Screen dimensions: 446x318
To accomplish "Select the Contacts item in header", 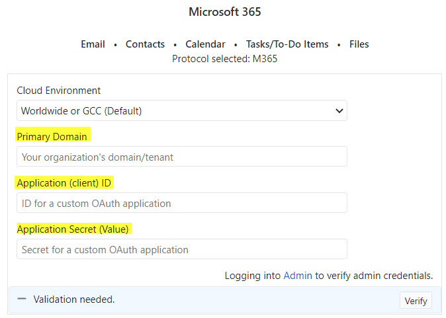I will coord(145,44).
